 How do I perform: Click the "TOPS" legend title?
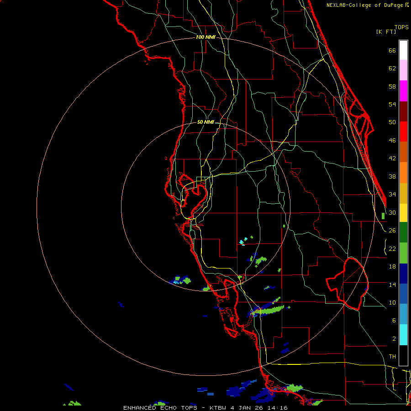click(401, 27)
